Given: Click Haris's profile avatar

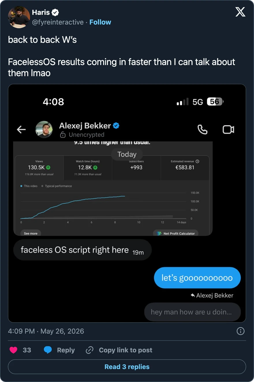Looking at the screenshot, I should 19,17.
